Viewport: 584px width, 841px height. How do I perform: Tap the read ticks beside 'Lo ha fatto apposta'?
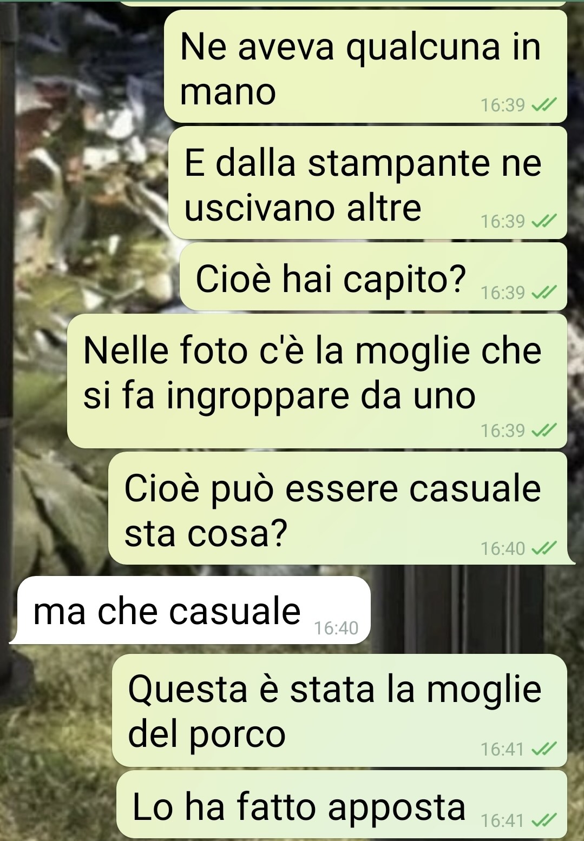[543, 821]
